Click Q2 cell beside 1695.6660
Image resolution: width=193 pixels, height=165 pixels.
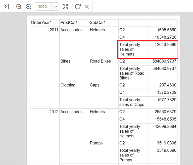133,30
